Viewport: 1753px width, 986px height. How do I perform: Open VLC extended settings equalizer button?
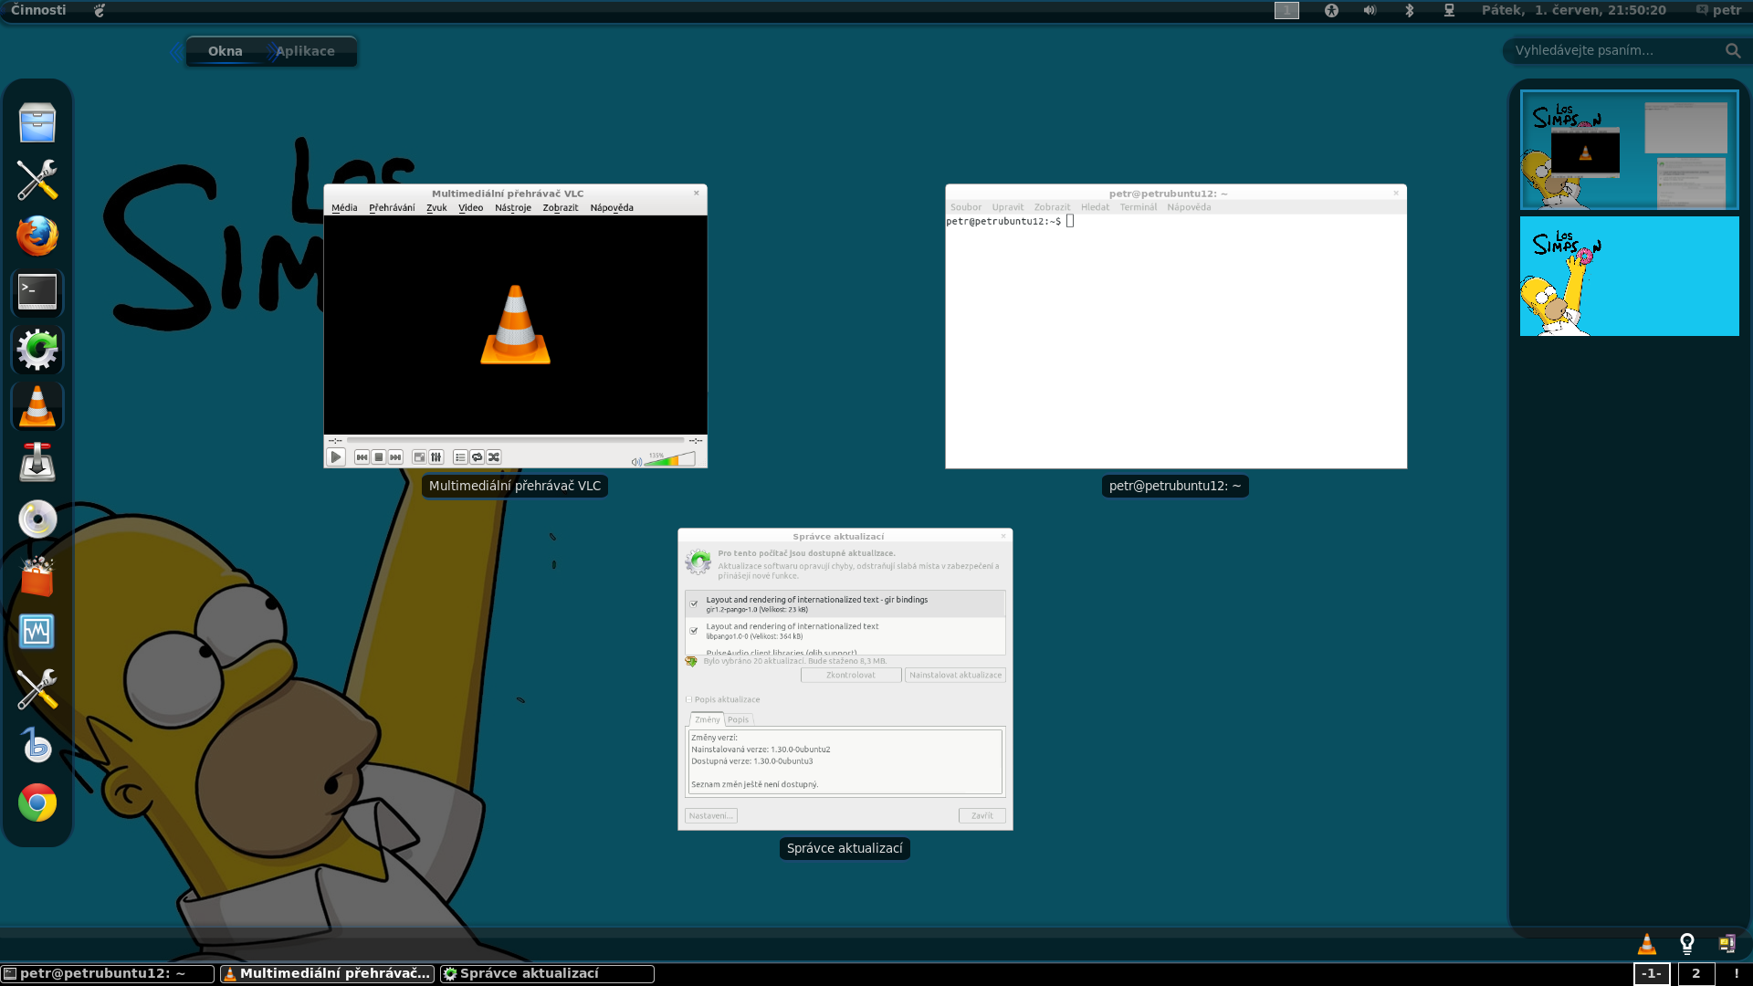[436, 457]
